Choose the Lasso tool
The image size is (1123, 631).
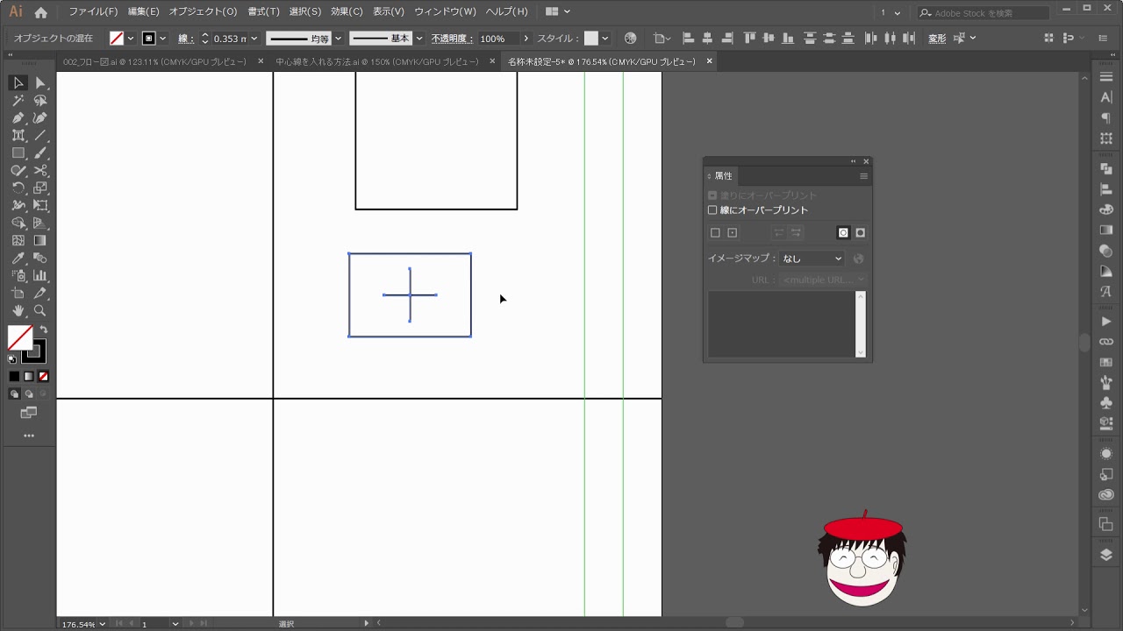(40, 101)
